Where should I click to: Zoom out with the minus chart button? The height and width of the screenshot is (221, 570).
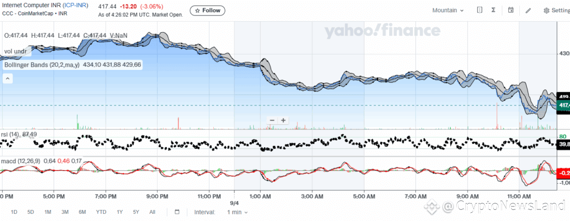click(272, 120)
